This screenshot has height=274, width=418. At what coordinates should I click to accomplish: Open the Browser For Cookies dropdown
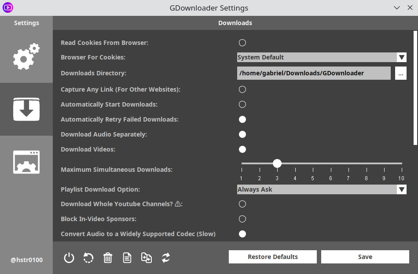click(322, 57)
